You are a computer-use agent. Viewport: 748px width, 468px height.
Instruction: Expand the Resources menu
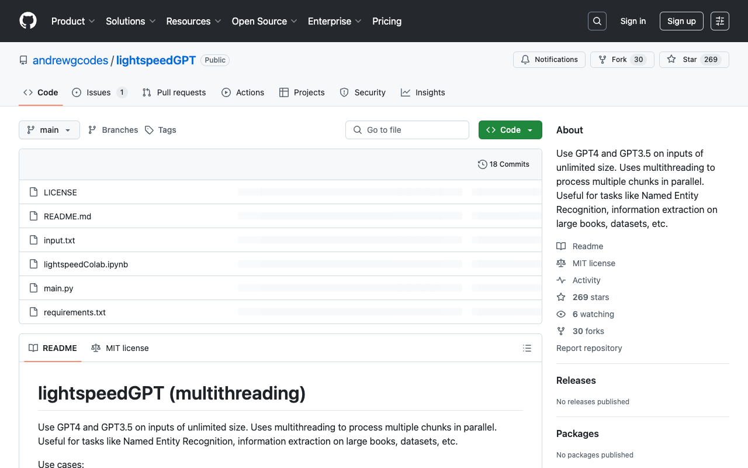point(193,21)
